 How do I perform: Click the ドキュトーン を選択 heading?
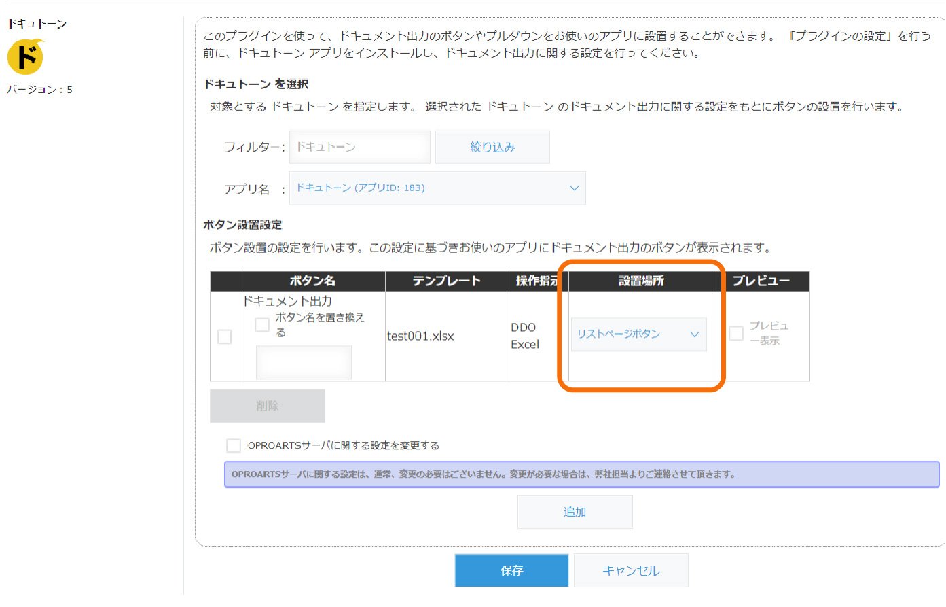(256, 84)
